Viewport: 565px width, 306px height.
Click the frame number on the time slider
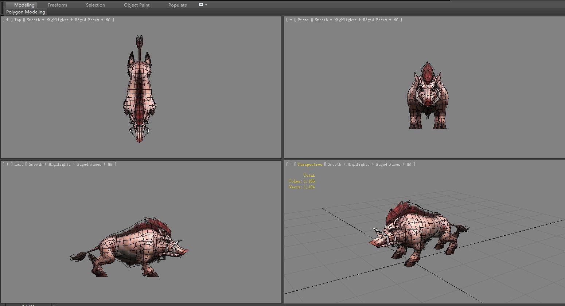point(27,305)
